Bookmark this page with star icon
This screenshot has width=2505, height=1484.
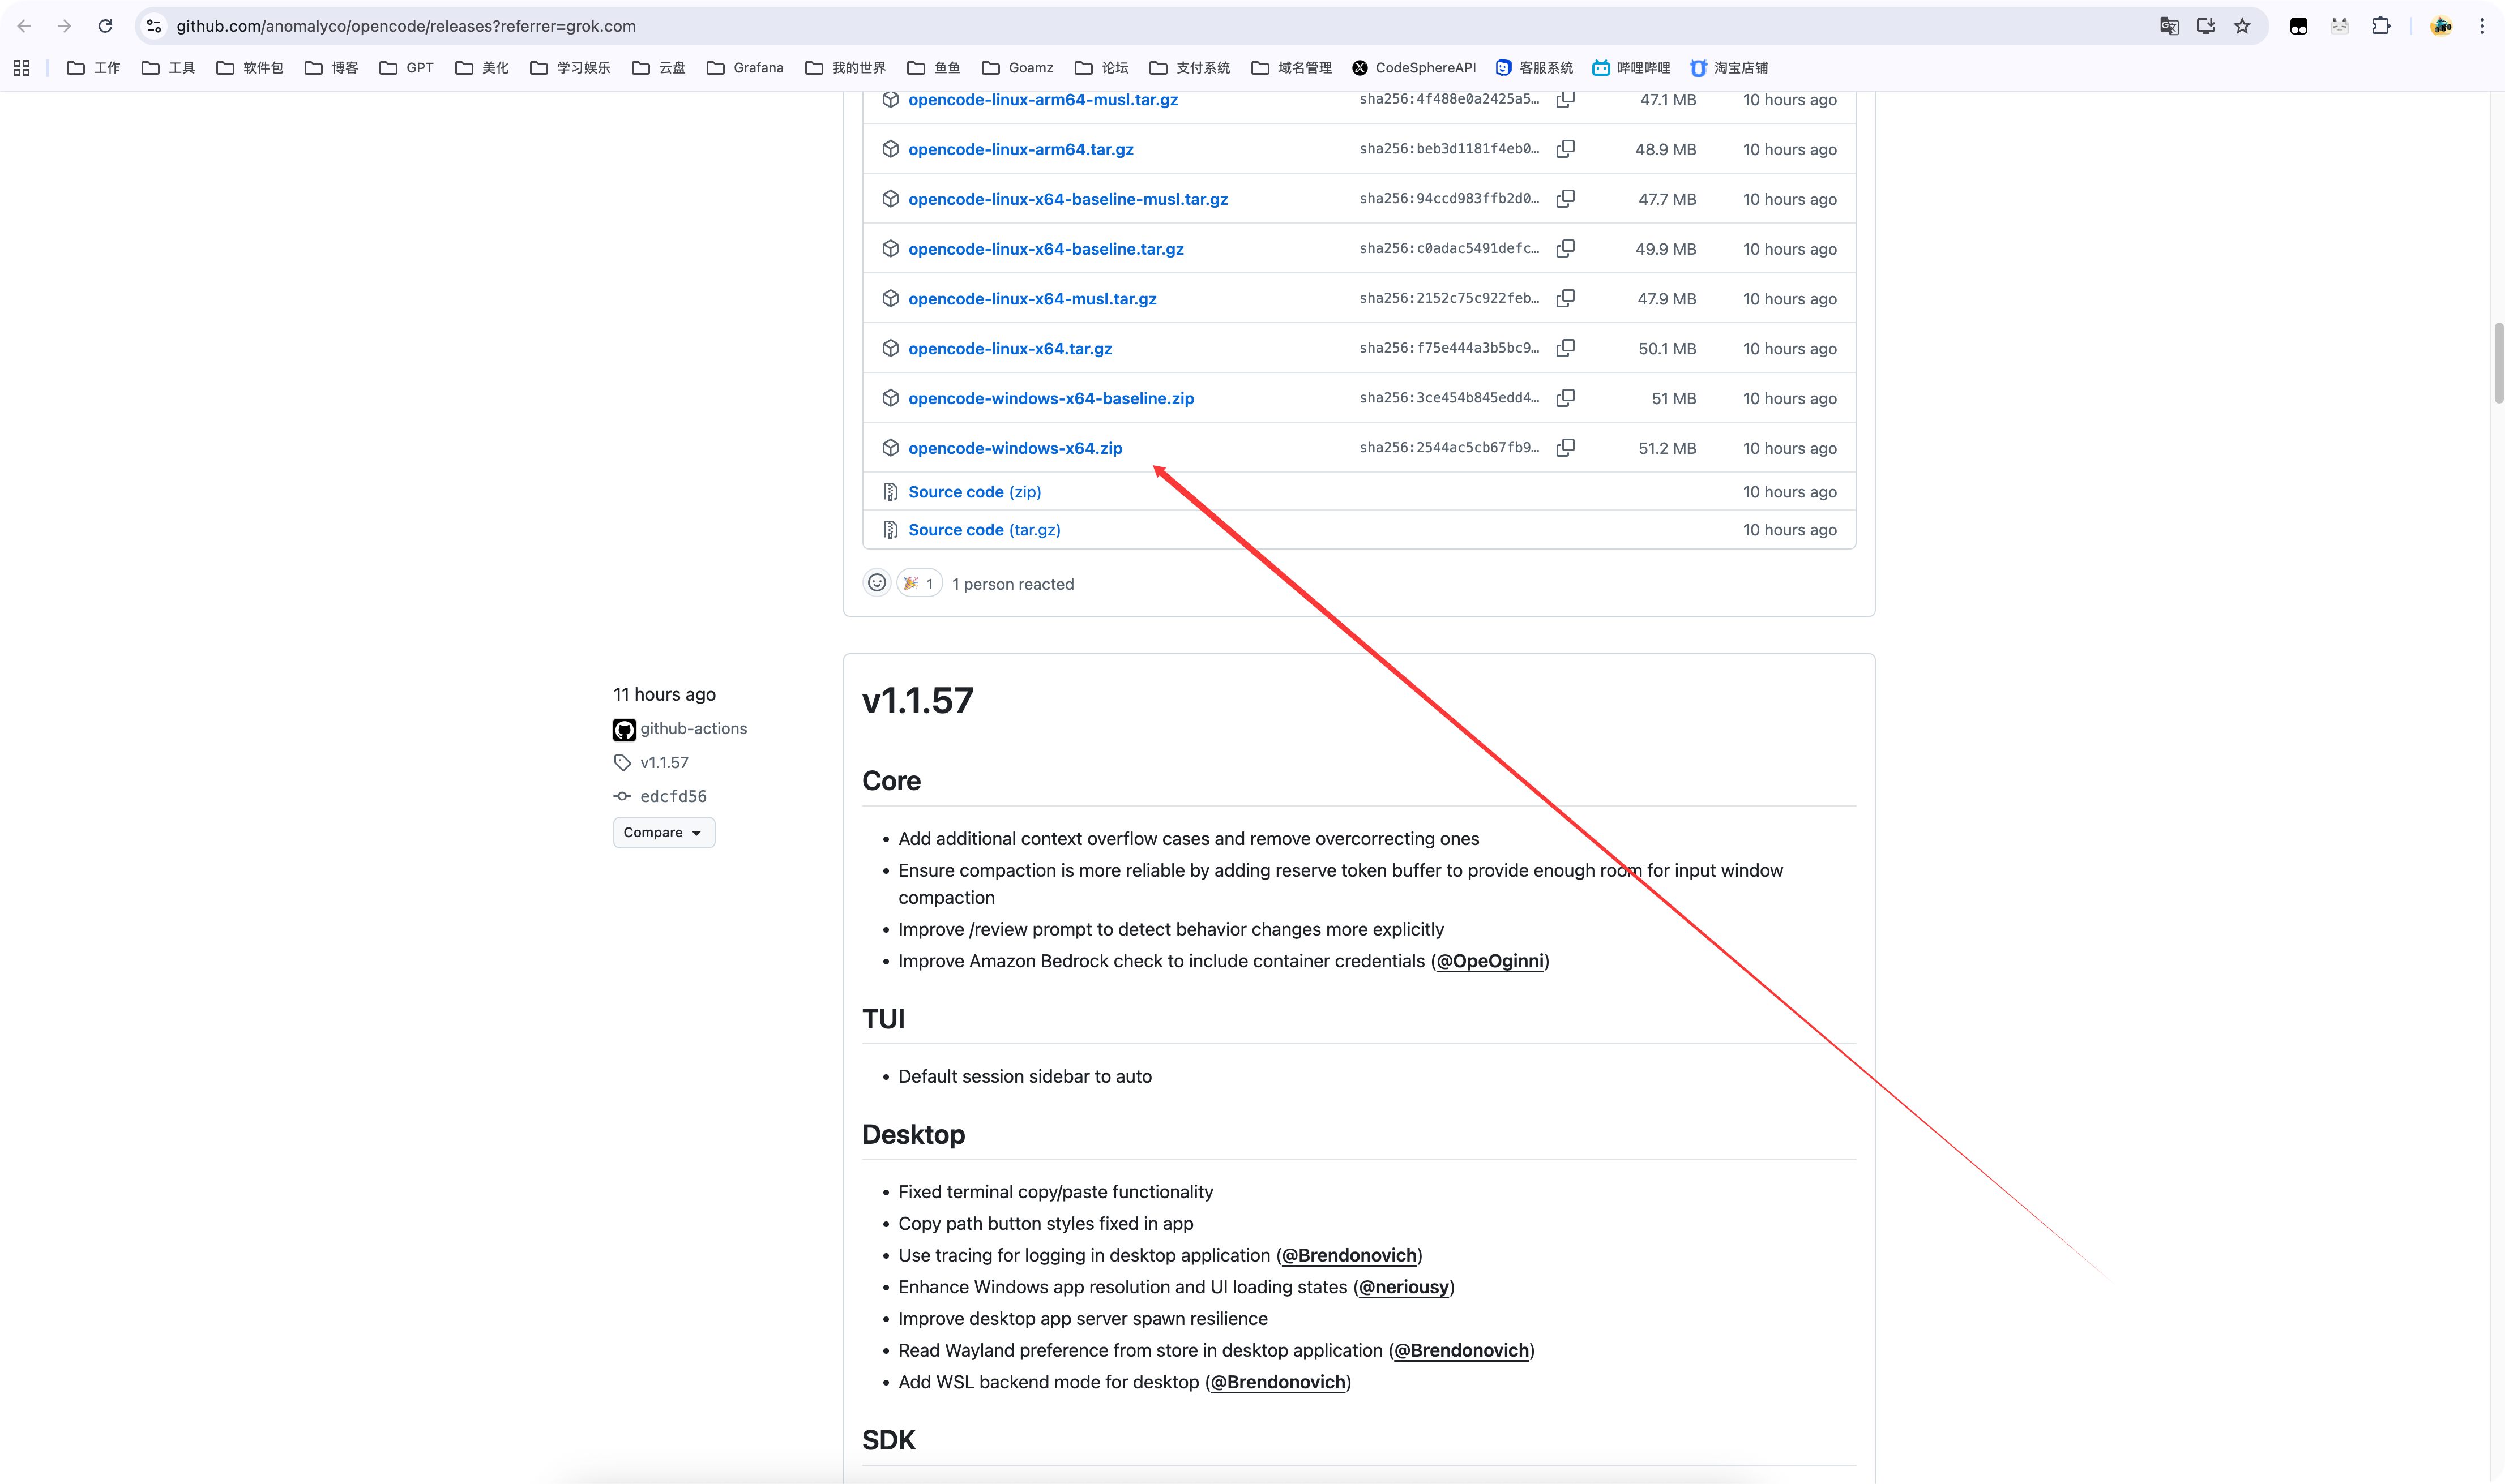(2242, 26)
